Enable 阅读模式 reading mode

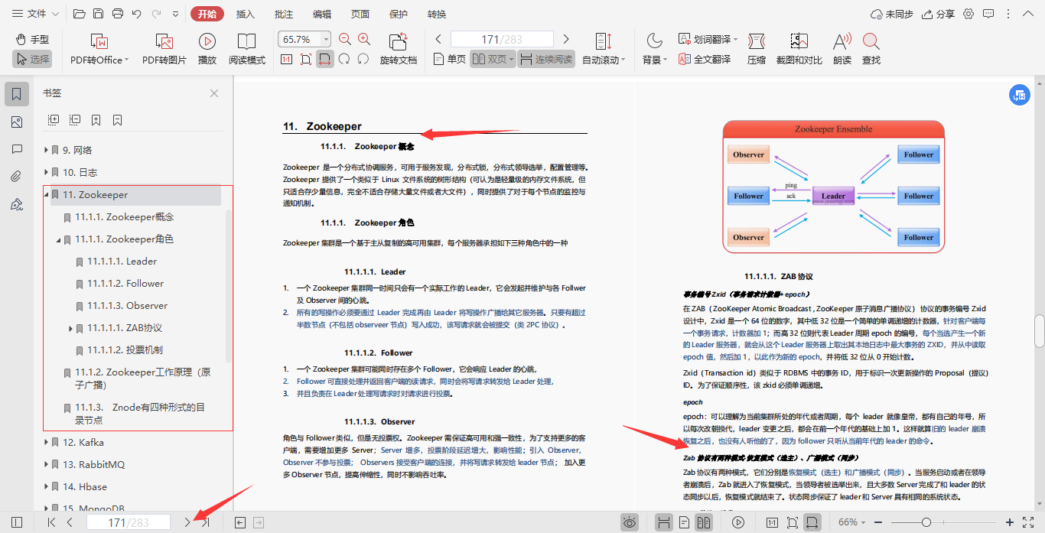[x=246, y=47]
